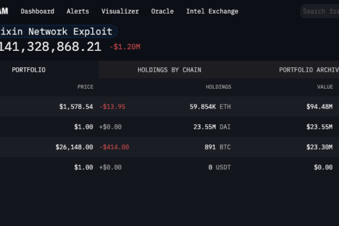The image size is (339, 226).
Task: Open the Dashboard page
Action: click(37, 11)
